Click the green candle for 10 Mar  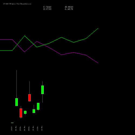point(34,111)
